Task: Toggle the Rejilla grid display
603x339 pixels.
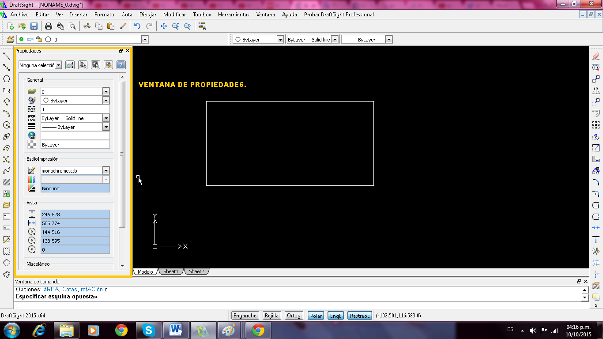Action: pyautogui.click(x=271, y=316)
